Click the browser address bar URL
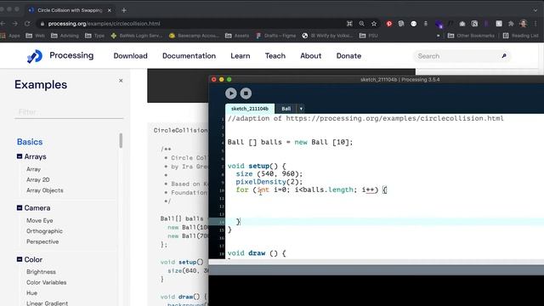This screenshot has height=306, width=544. [104, 24]
